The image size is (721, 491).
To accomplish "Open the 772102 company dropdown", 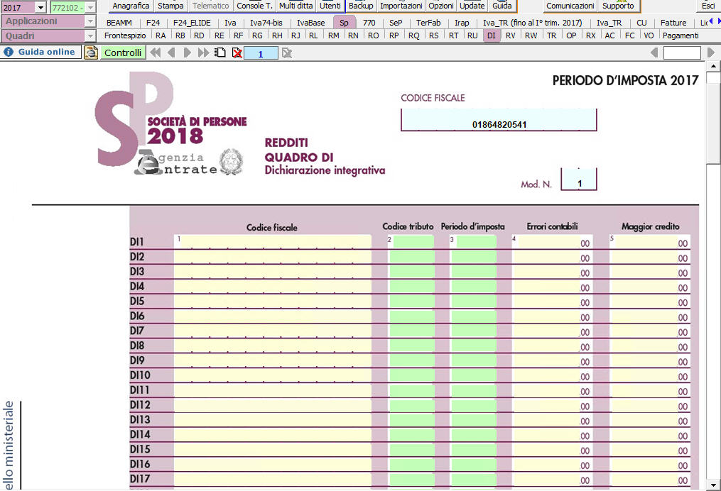I will point(91,7).
